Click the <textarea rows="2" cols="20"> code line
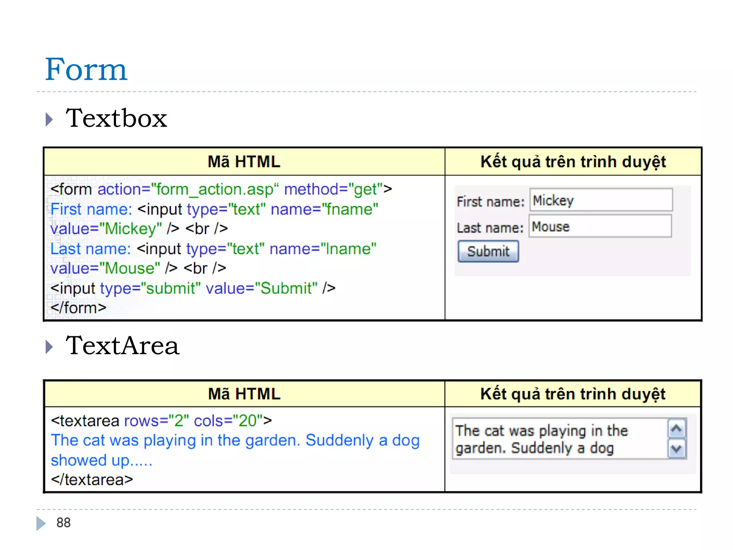 [161, 420]
